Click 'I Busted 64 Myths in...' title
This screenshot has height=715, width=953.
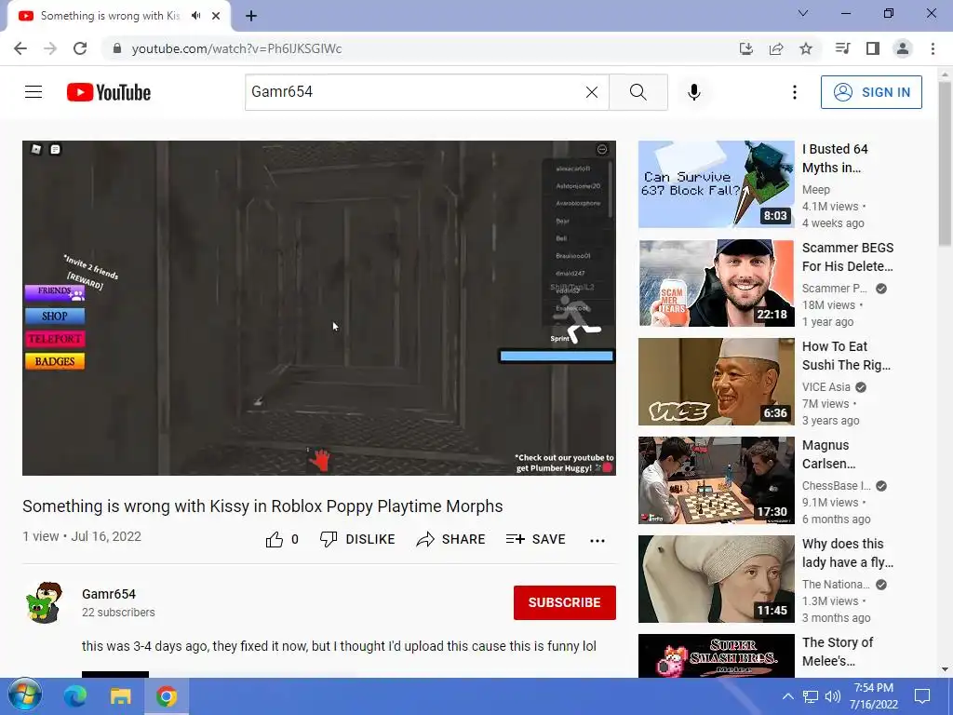(835, 158)
